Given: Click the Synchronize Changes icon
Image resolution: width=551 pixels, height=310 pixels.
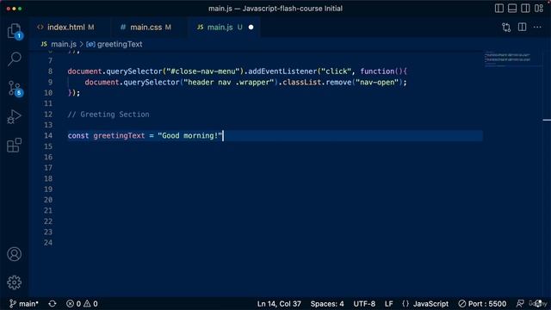Looking at the screenshot, I should pyautogui.click(x=53, y=304).
